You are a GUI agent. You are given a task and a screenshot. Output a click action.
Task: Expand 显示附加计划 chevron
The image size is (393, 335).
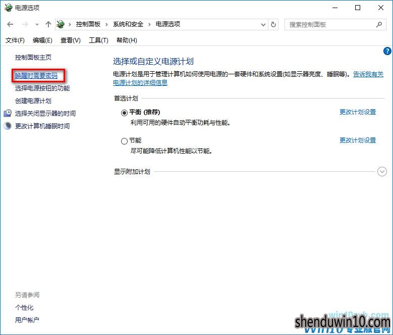click(x=382, y=172)
